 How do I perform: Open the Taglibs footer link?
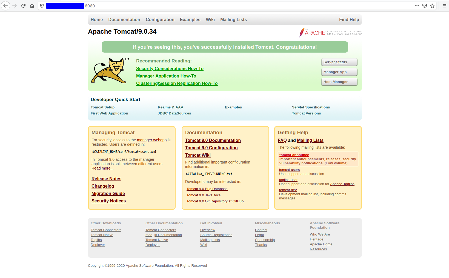[96, 240]
